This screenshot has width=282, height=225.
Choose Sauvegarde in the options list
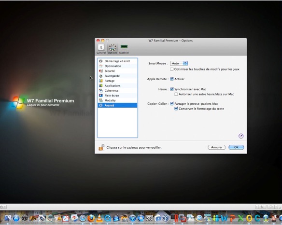[x=117, y=76]
